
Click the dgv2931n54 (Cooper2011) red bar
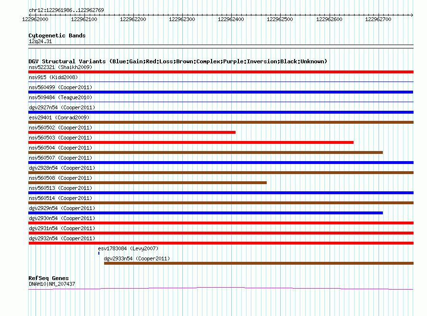tap(221, 233)
